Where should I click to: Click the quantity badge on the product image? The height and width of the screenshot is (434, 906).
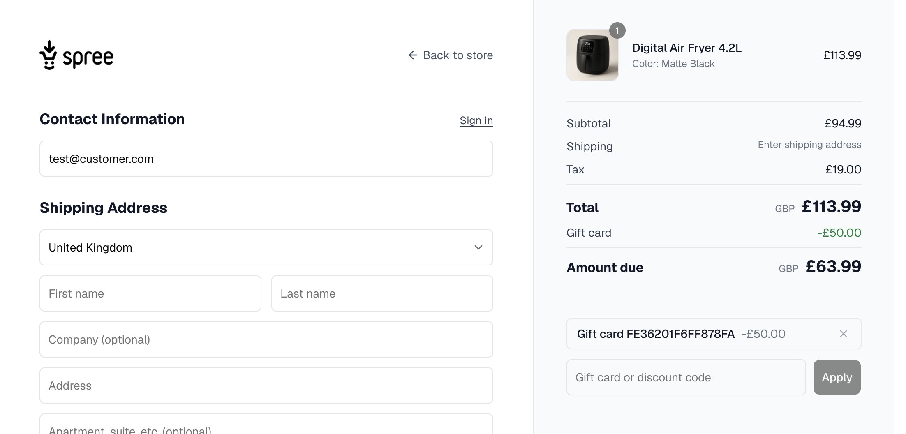pos(617,30)
